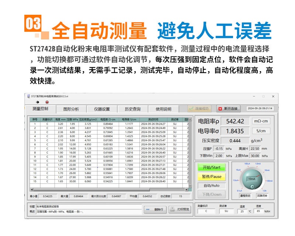Click the 连接成功 connection status button
This screenshot has width=295, height=236.
coord(199,109)
